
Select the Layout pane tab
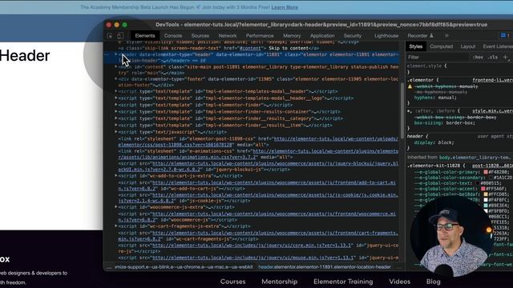468,46
